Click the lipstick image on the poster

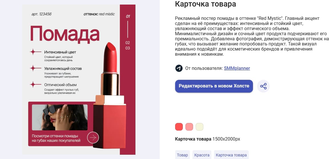tap(110, 95)
